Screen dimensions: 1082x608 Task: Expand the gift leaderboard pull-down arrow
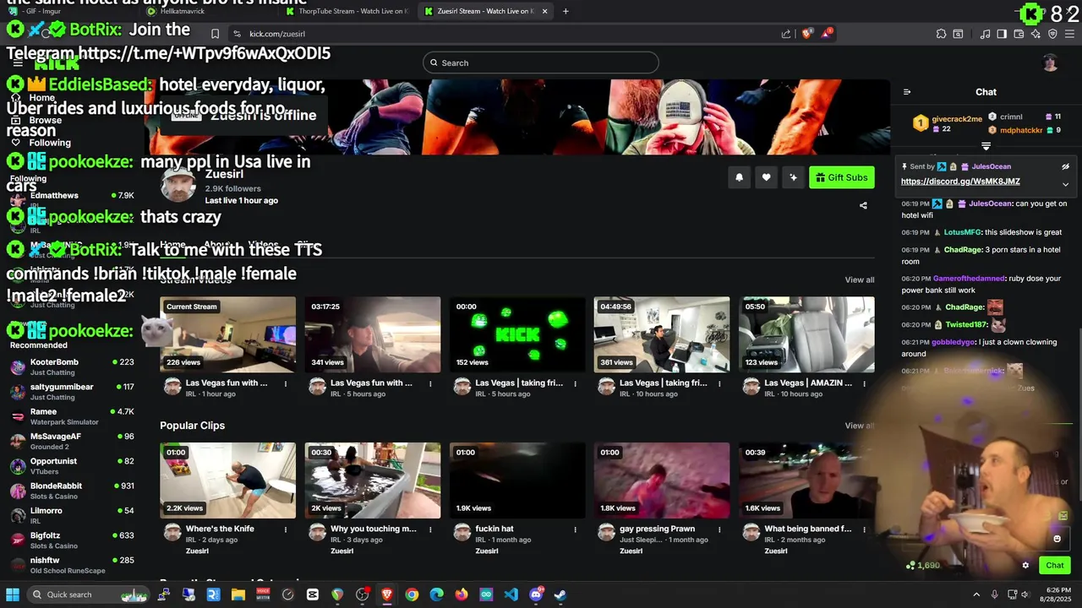click(986, 146)
